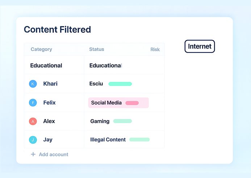Select the Khari account name
This screenshot has height=178, width=251.
tap(50, 84)
